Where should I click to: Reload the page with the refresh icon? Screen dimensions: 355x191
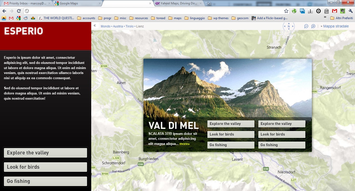tap(19, 11)
